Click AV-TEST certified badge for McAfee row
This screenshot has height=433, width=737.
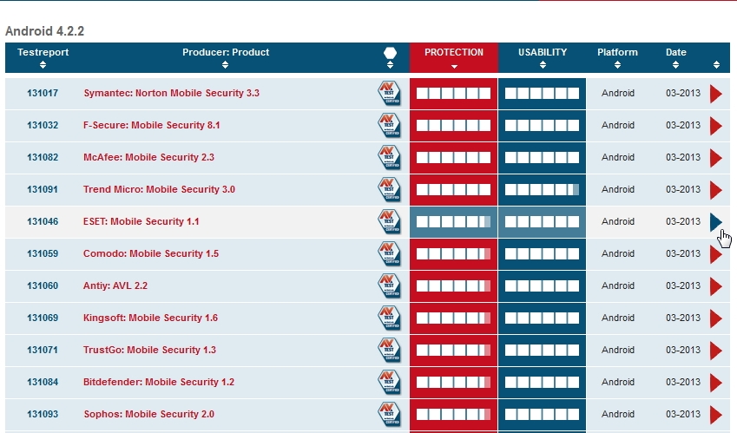click(389, 157)
